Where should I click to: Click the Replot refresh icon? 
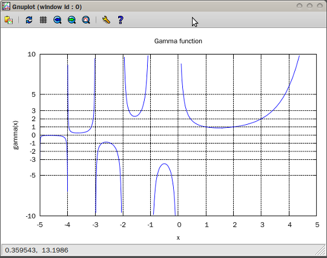click(x=29, y=20)
